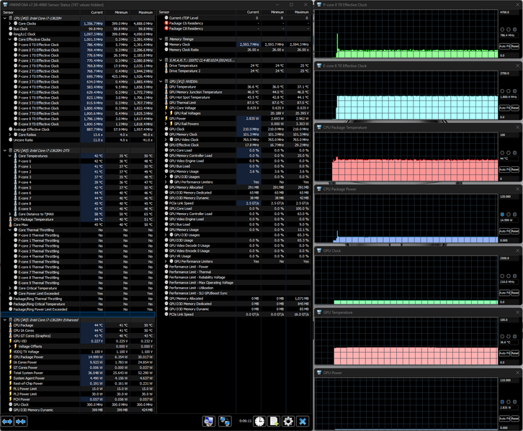The height and width of the screenshot is (431, 523).
Task: Collapse the GPU [#1] NVIDIA group
Action: click(x=161, y=81)
